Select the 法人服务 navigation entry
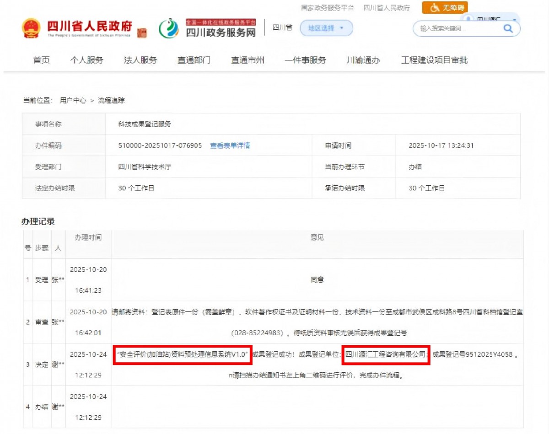 pyautogui.click(x=140, y=60)
